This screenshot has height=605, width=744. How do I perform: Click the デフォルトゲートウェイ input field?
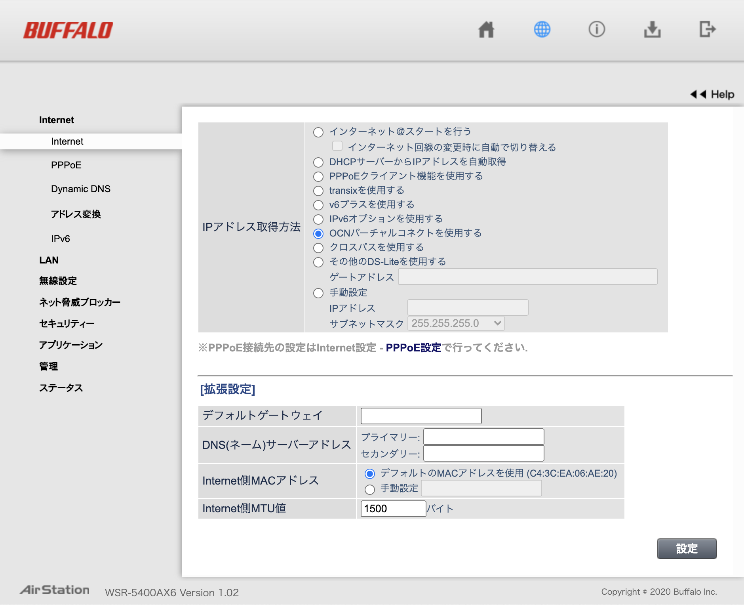(x=421, y=416)
